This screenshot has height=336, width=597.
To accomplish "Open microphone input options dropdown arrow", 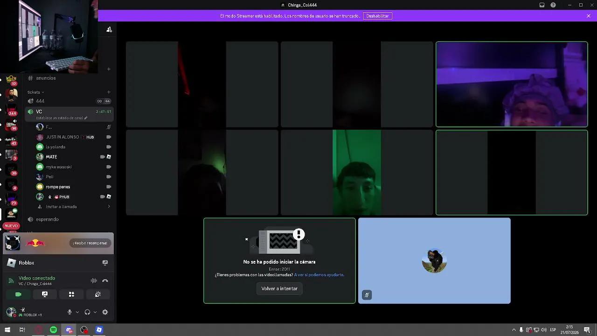I will click(77, 312).
